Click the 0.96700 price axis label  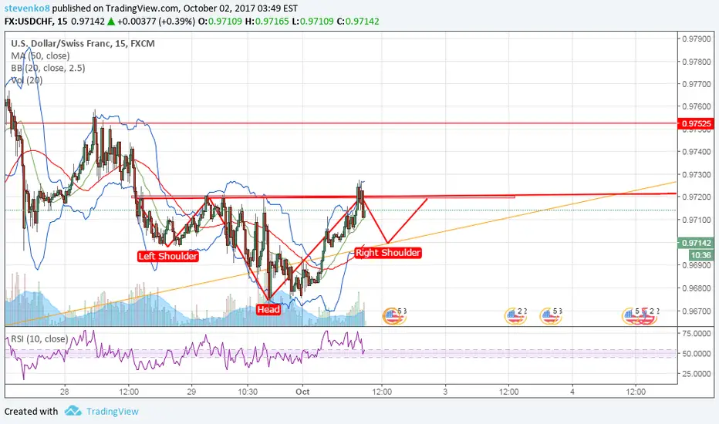coord(697,311)
